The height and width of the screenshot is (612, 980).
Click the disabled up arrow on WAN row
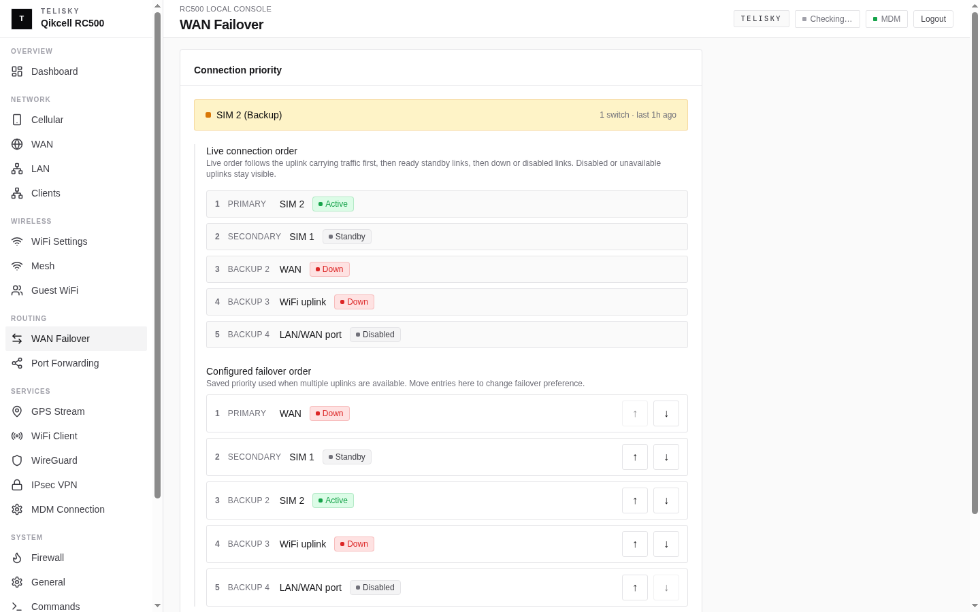635,413
